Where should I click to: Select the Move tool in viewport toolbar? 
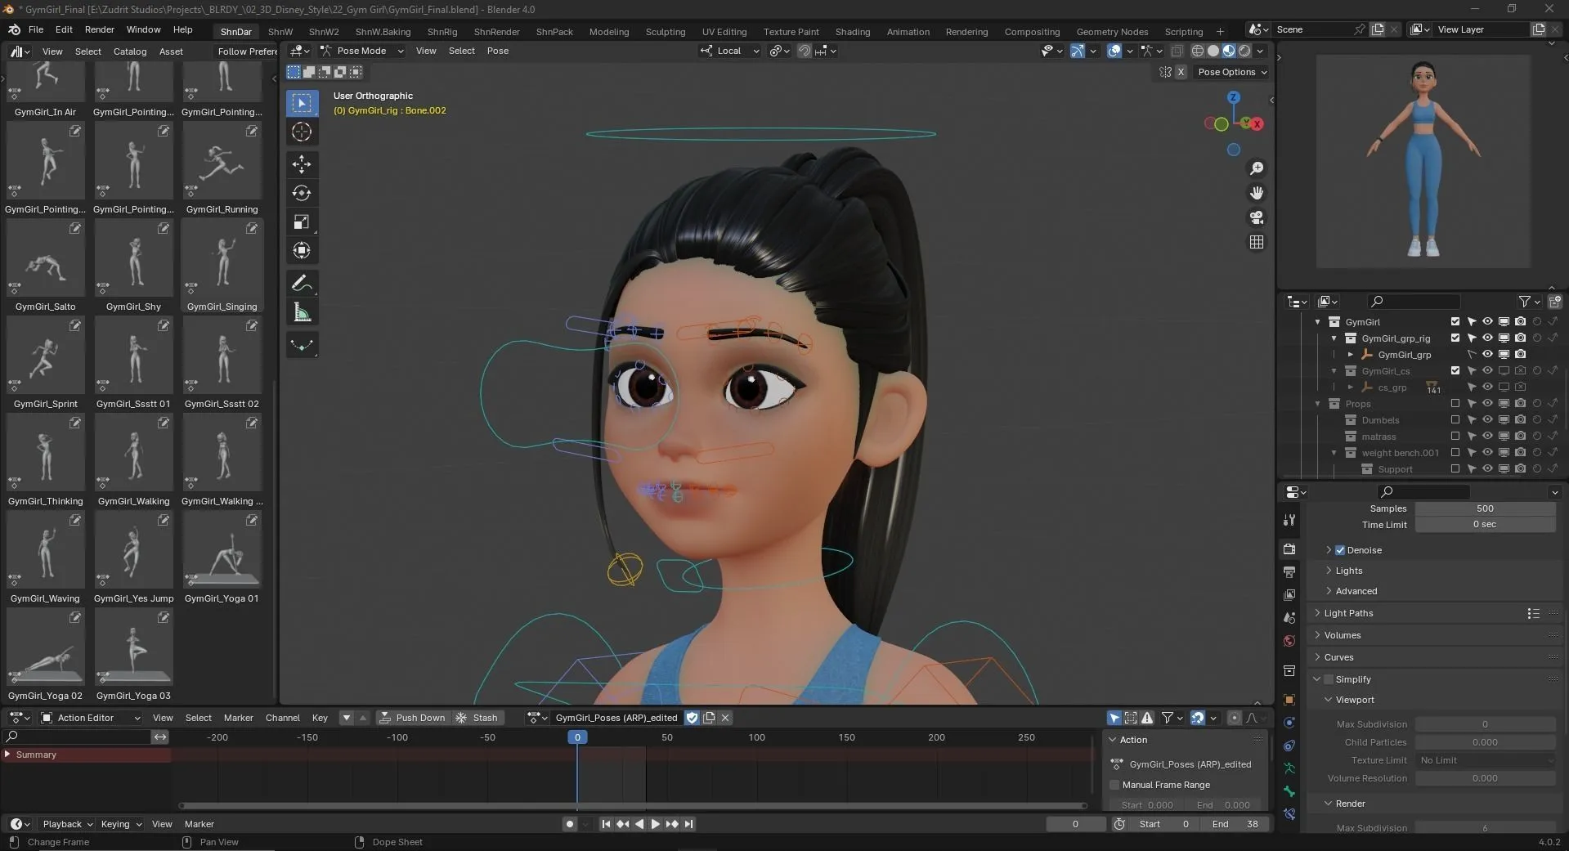302,164
